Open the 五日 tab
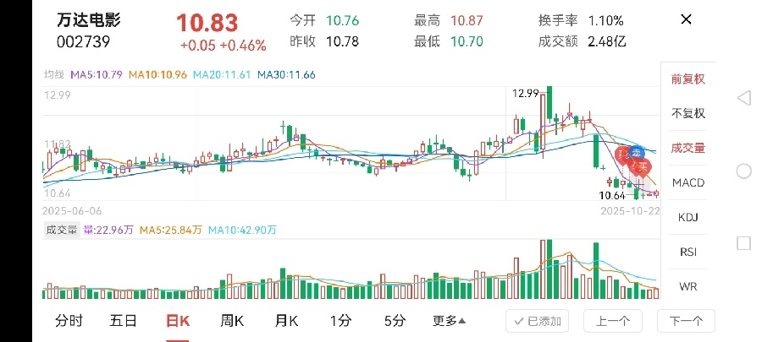Viewport: 762px width, 342px height. point(123,321)
